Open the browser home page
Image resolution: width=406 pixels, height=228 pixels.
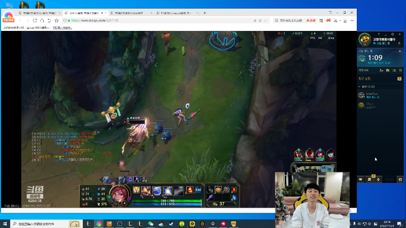[42, 20]
